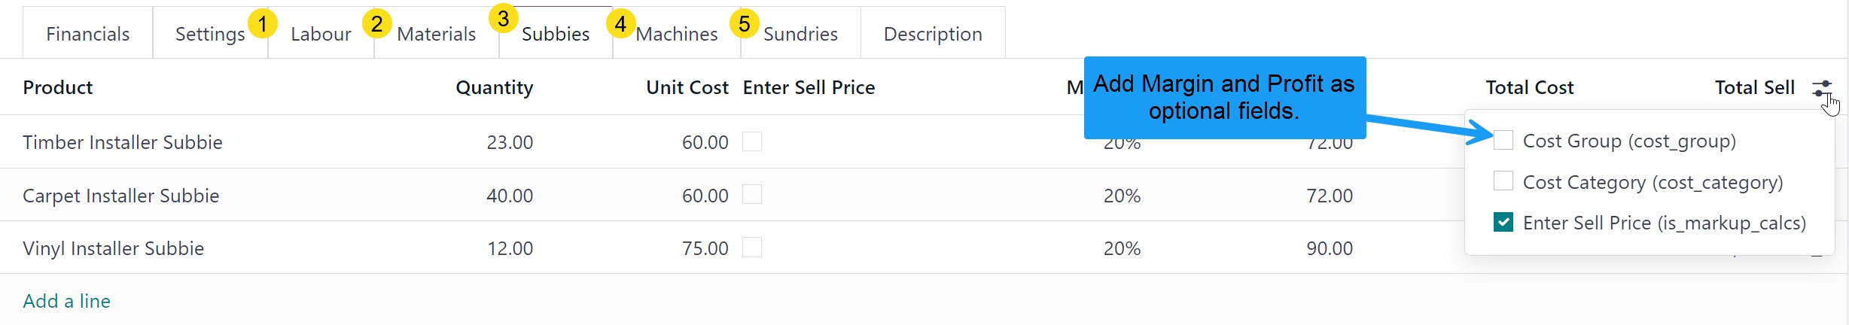This screenshot has height=325, width=1849.
Task: Show the Sundries tab
Action: pos(800,34)
